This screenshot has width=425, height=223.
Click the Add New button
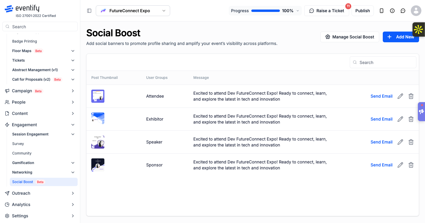pos(401,37)
